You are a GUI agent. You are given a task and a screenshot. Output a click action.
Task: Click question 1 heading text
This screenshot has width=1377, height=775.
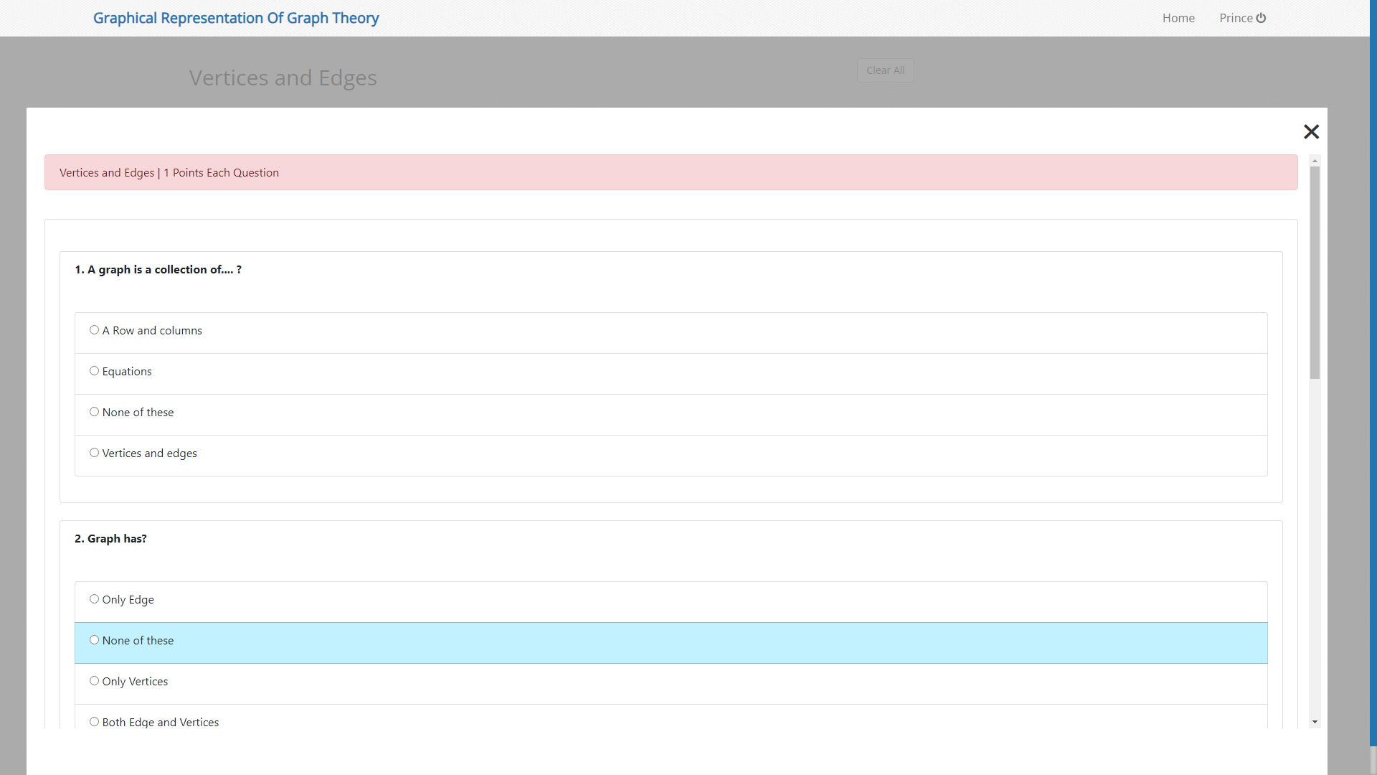tap(158, 270)
